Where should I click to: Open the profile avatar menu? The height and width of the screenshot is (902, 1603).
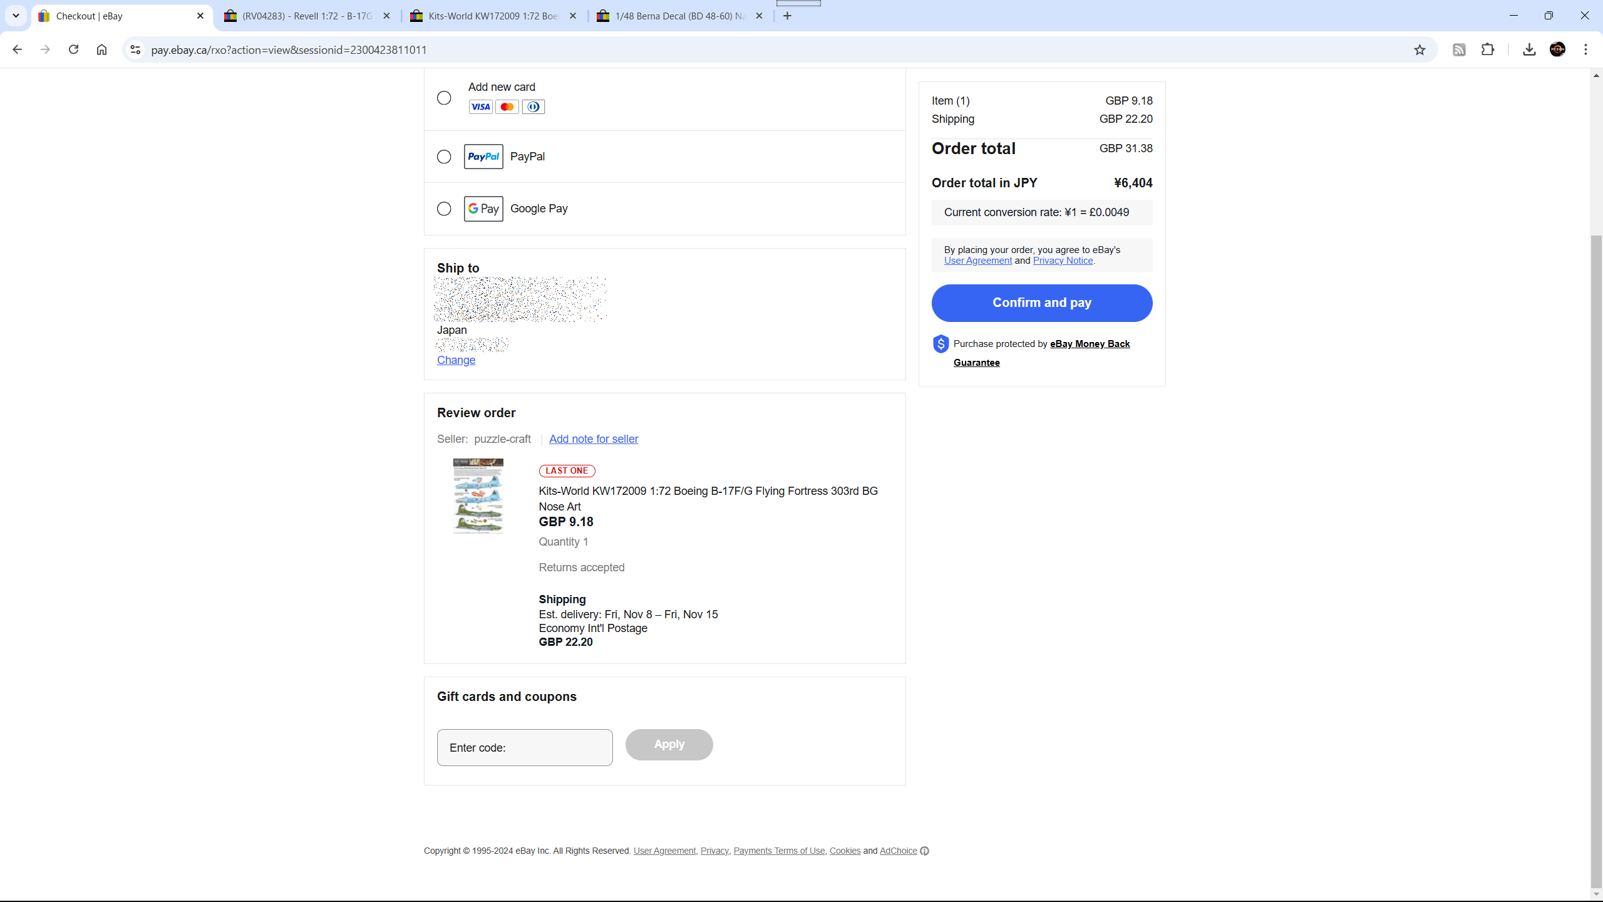[x=1557, y=49]
